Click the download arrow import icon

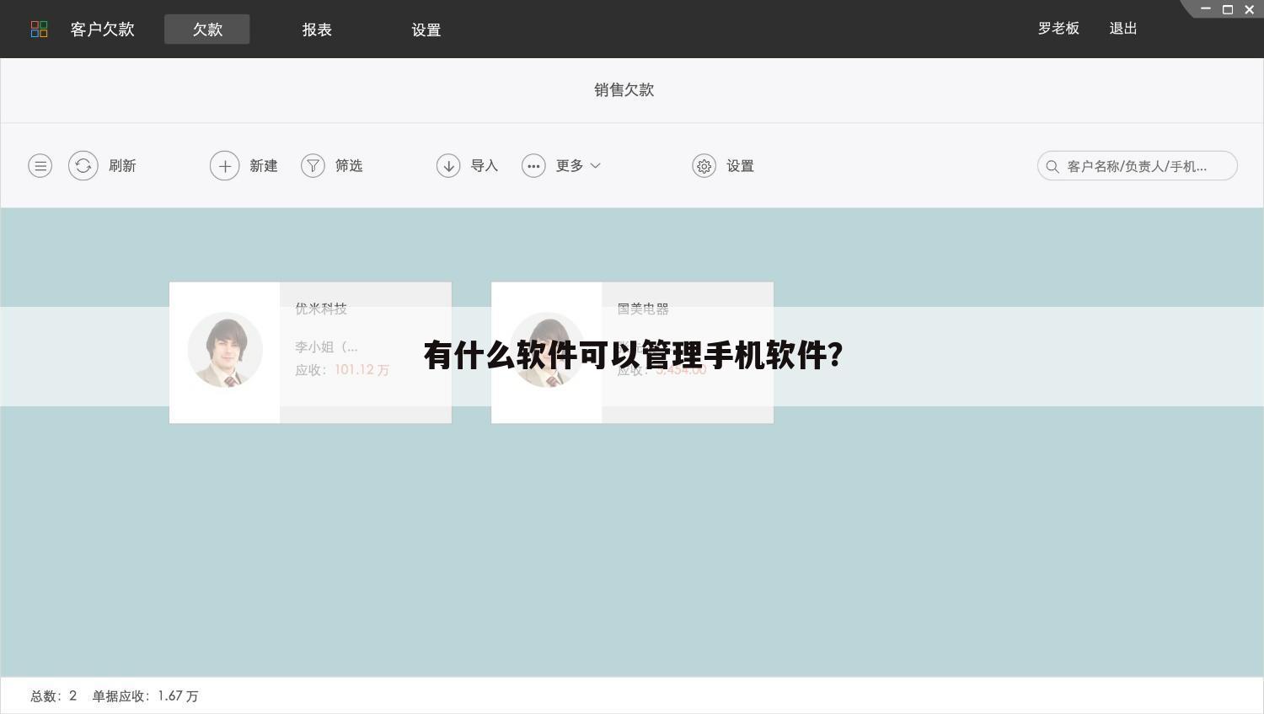[448, 166]
